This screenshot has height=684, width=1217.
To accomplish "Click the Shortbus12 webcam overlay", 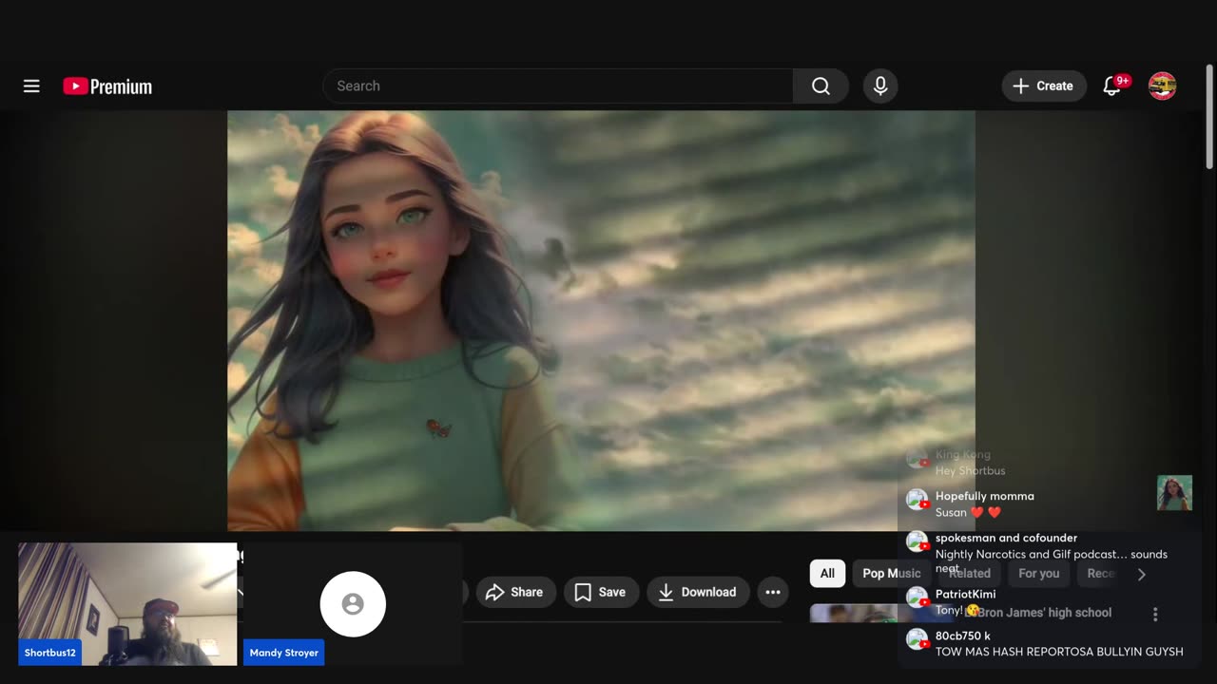I will tap(127, 604).
